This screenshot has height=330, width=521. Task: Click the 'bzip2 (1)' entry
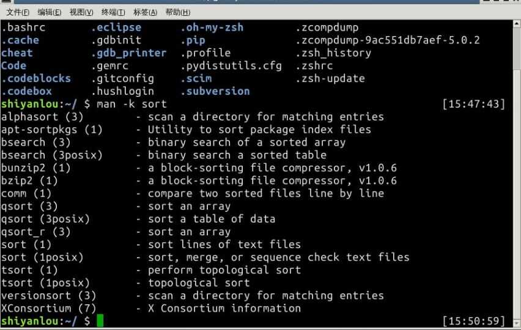click(x=29, y=181)
